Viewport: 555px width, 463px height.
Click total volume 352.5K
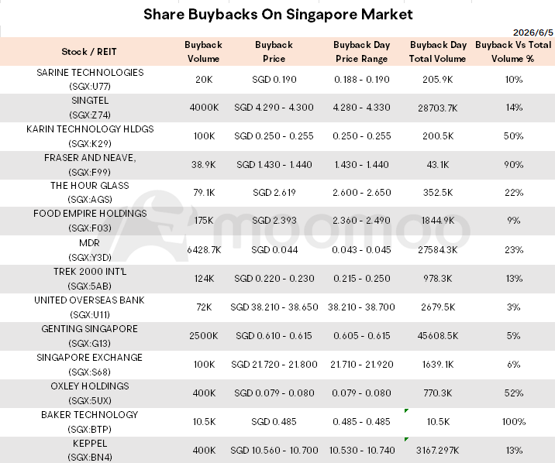(438, 193)
